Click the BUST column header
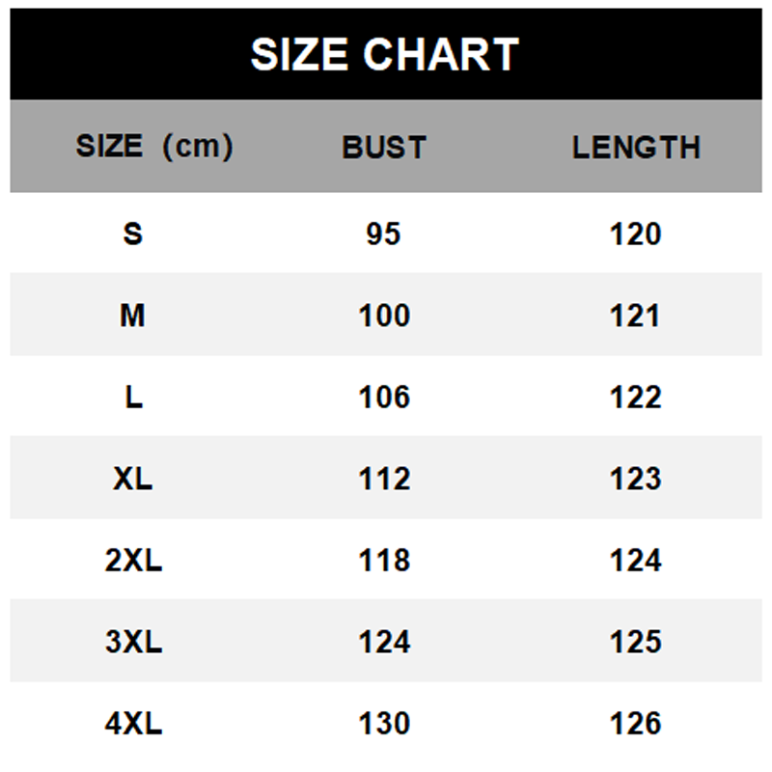The image size is (772, 772). (384, 147)
